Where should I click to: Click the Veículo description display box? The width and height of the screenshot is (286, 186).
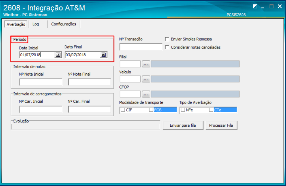(x=195, y=79)
